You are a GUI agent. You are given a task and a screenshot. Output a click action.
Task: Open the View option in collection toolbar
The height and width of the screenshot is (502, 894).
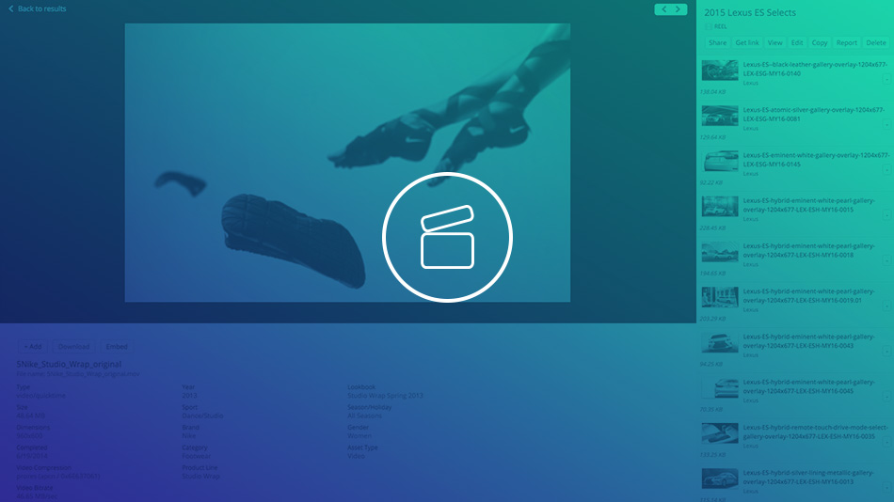[774, 42]
